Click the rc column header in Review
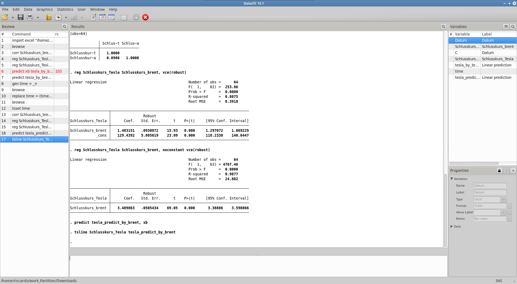Viewport: 517px width, 284px height. (61, 34)
